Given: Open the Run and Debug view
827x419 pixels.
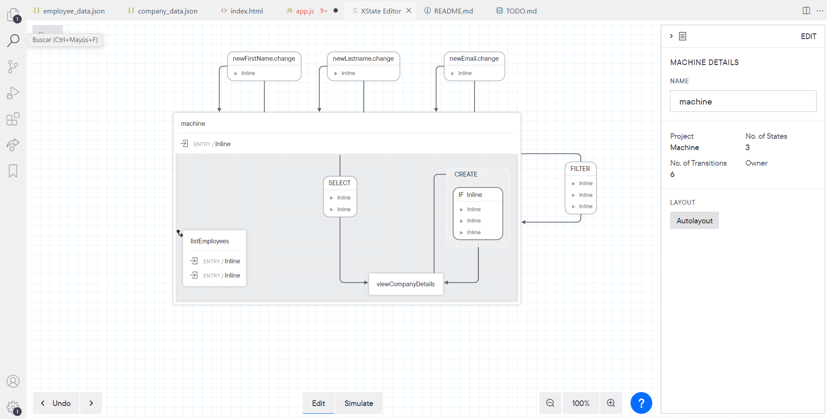Looking at the screenshot, I should click(x=13, y=93).
